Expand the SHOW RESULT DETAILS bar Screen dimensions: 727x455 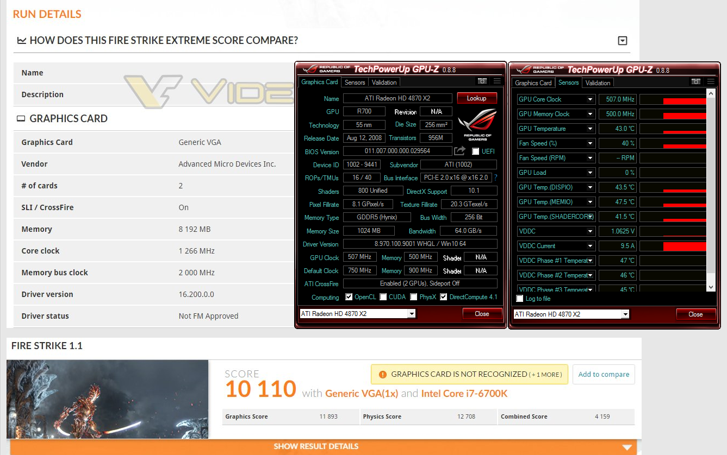click(x=324, y=447)
